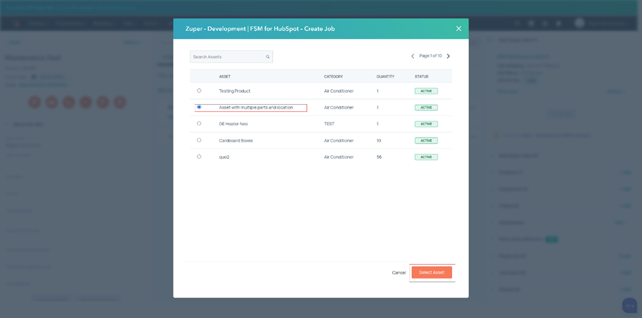The width and height of the screenshot is (642, 318).
Task: Click the quo2 asset name
Action: pos(224,157)
